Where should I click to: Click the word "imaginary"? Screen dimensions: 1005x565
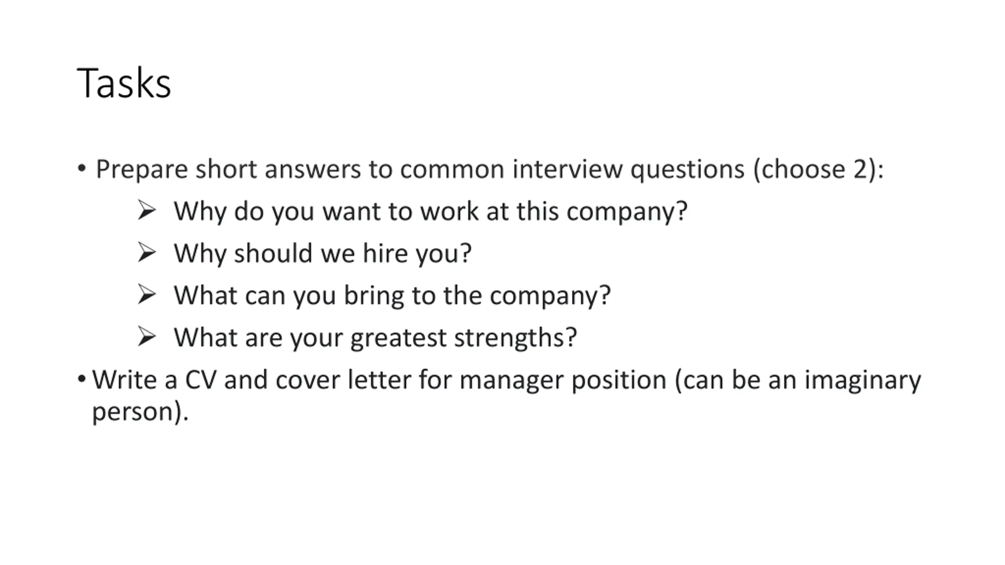pos(862,380)
